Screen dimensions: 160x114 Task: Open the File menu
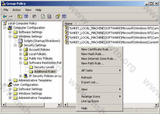[x=6, y=10]
